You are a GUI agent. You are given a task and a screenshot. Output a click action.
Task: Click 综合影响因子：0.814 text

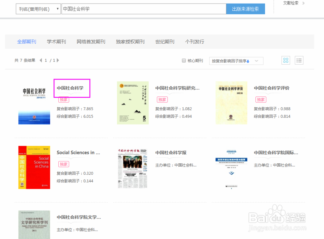click(272, 116)
